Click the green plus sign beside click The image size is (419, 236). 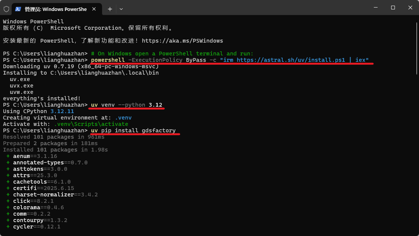[x=8, y=201]
